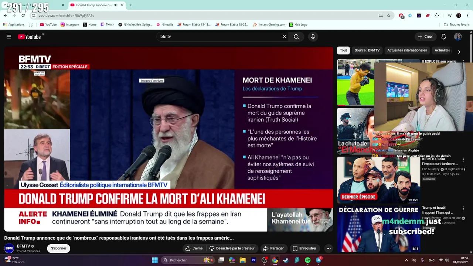The image size is (473, 266).
Task: Open KIEMITO 3 Imposteur Hardcore thumbnail
Action: (378, 180)
